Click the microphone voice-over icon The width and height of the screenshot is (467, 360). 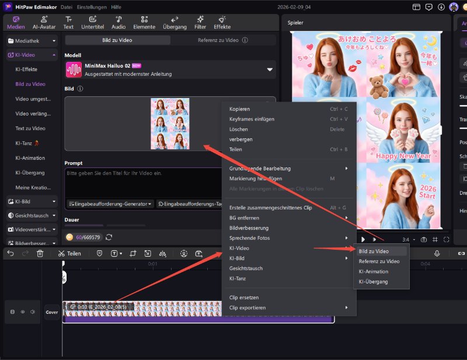pyautogui.click(x=437, y=253)
